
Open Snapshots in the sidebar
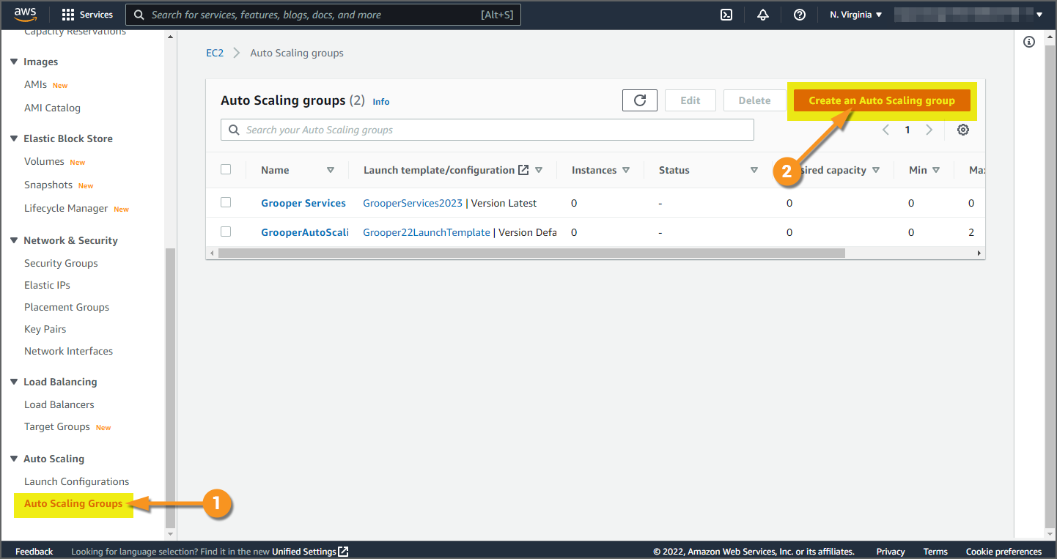point(48,185)
